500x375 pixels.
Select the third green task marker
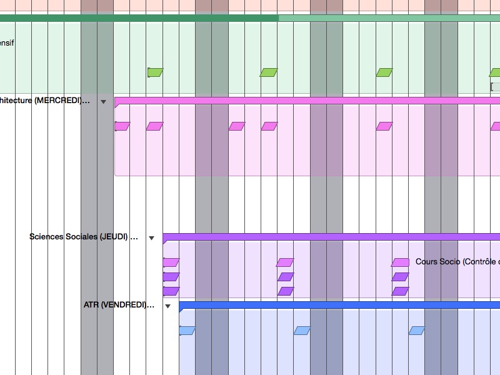(x=384, y=72)
